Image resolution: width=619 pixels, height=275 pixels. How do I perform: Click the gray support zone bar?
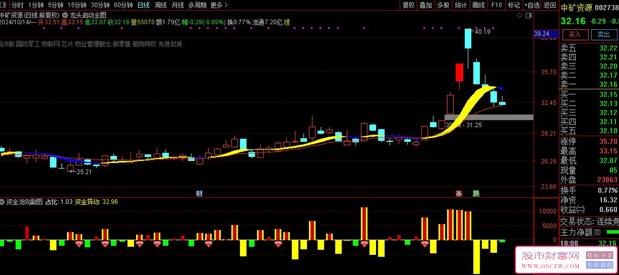point(489,117)
